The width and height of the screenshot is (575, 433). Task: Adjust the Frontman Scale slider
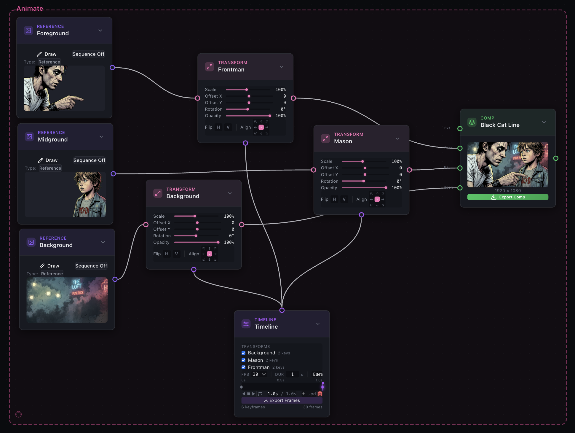pyautogui.click(x=248, y=90)
